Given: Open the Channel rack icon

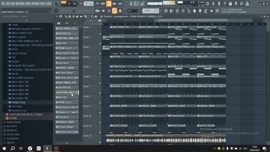Looking at the screenshot, I should (177, 11).
